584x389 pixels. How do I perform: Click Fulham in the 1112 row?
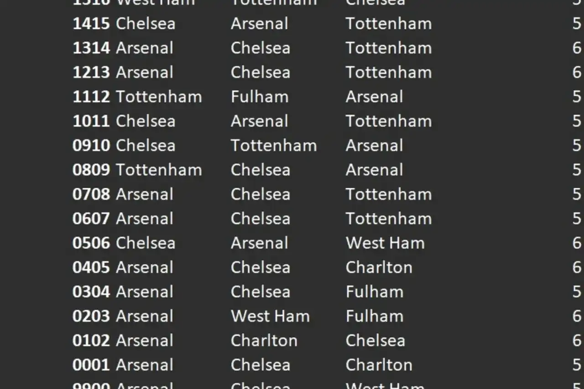(x=259, y=97)
